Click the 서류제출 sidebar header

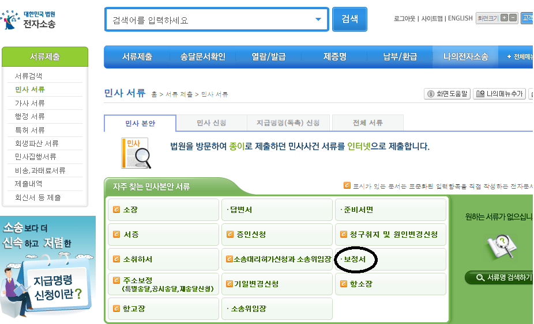[45, 56]
